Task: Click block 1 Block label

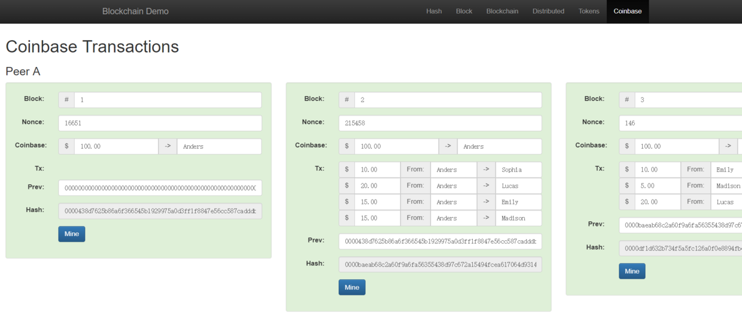Action: [34, 99]
